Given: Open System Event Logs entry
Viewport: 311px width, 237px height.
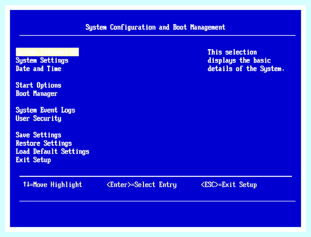Looking at the screenshot, I should click(46, 110).
